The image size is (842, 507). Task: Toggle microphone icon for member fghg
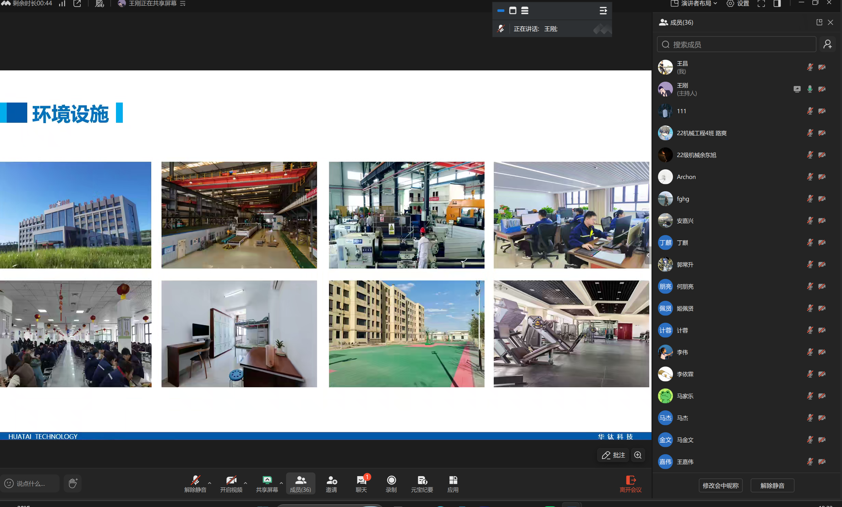(x=809, y=199)
